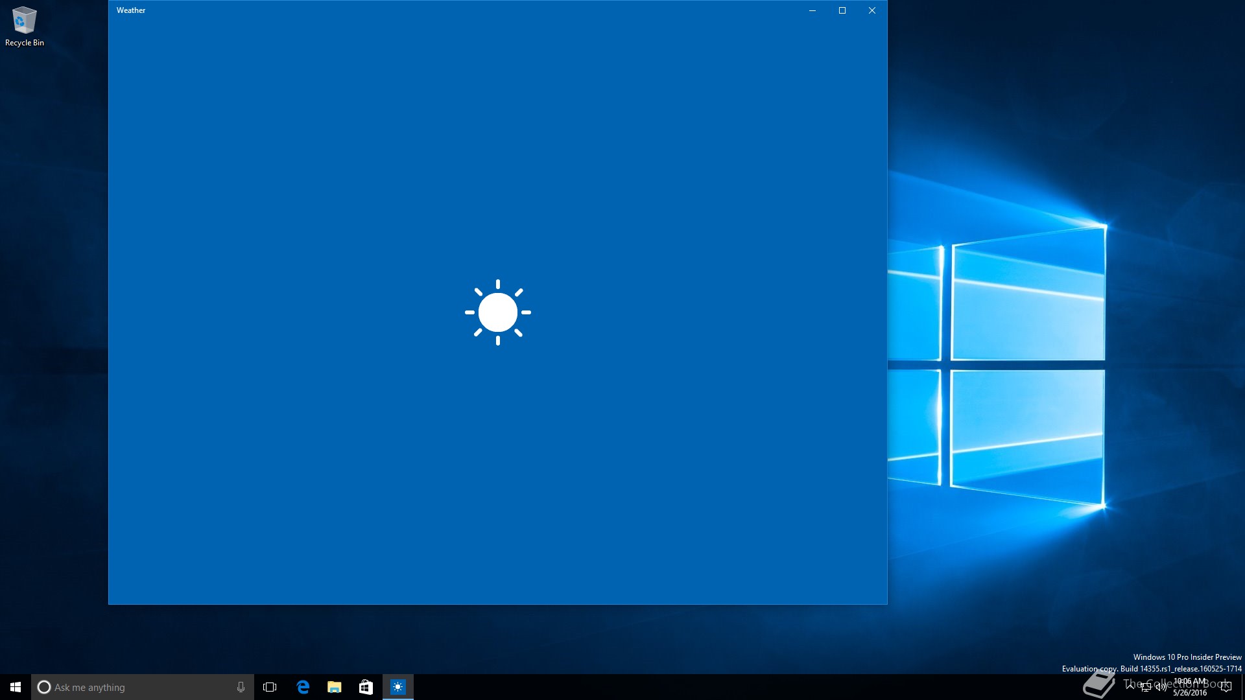Screen dimensions: 1245x700
Task: Open File Explorer from the taskbar
Action: click(334, 687)
